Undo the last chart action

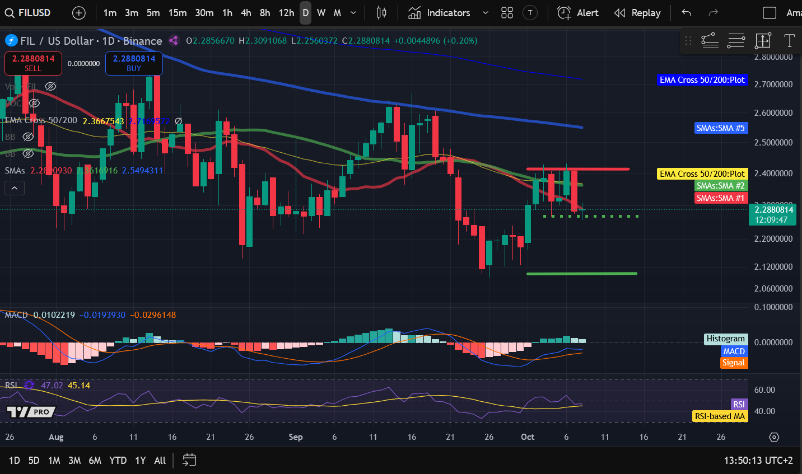click(x=687, y=13)
